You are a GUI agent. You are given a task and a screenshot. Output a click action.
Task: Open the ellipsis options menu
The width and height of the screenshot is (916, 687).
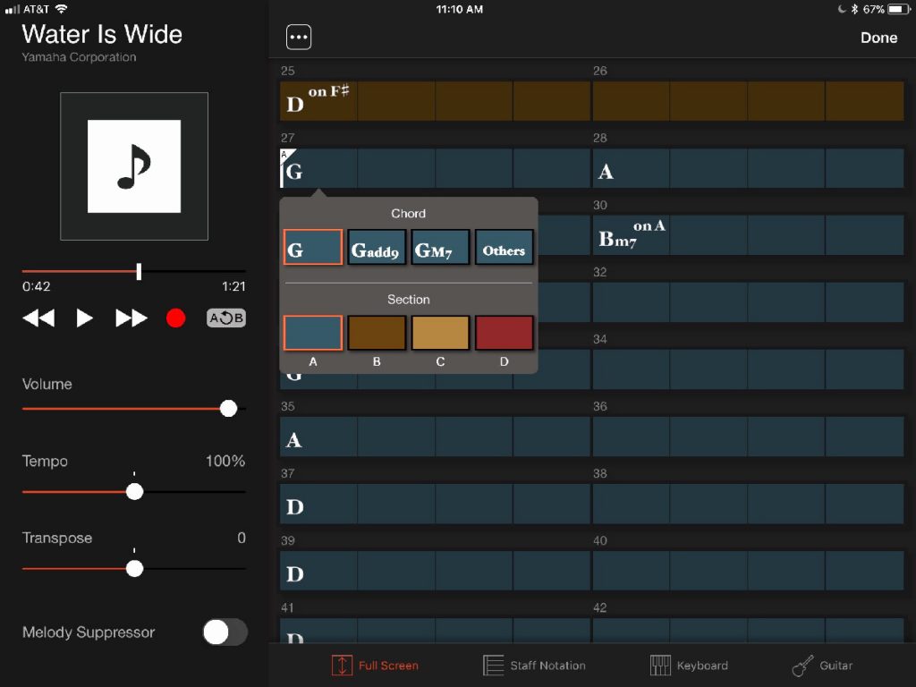299,36
